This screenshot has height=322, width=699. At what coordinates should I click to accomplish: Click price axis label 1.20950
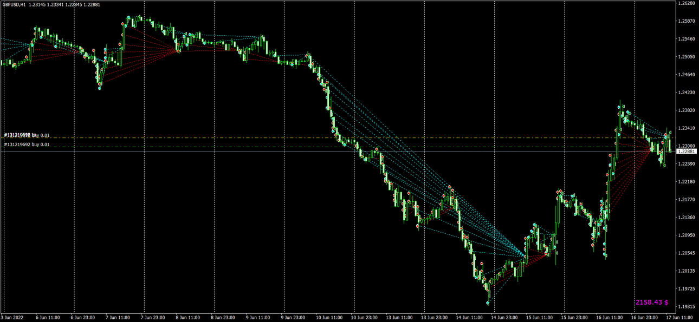pos(687,235)
